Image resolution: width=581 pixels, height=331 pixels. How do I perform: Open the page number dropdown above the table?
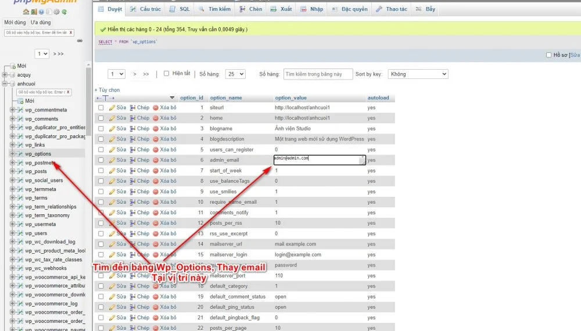[116, 74]
